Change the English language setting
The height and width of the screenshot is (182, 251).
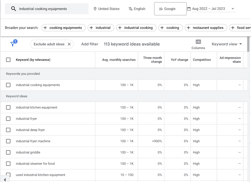[137, 9]
